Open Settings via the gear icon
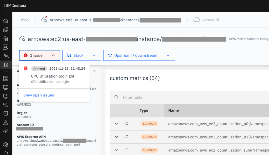This screenshot has height=155, width=269. point(6,145)
